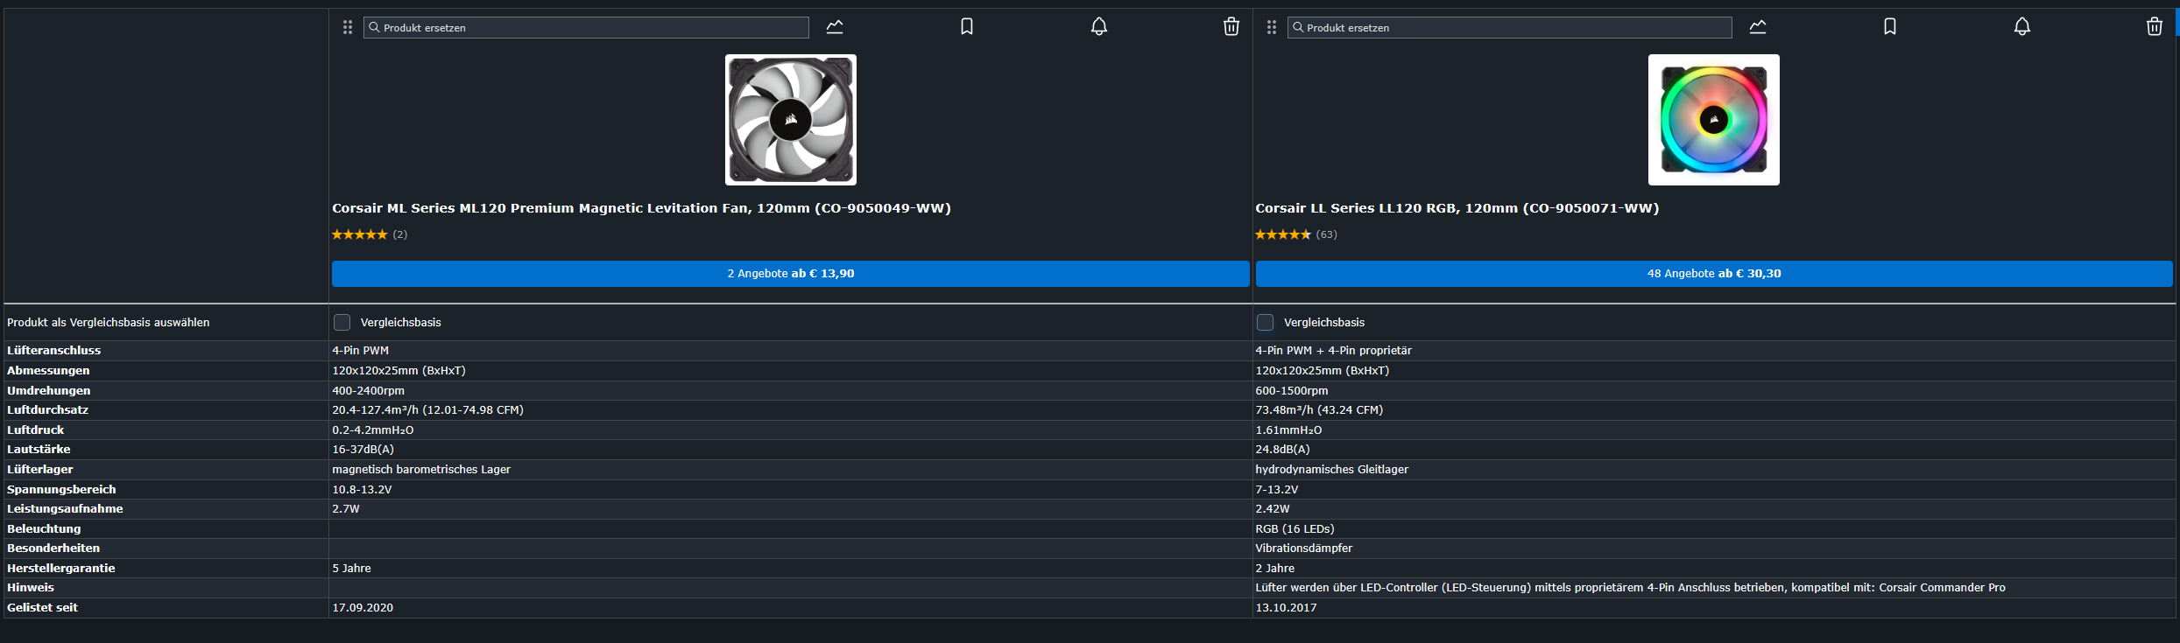Click the '400-2400rpm' value
Screen dimensions: 2180x643
tap(369, 391)
